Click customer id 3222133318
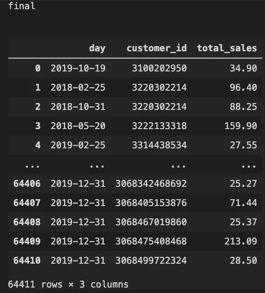The image size is (265, 293). [x=159, y=126]
